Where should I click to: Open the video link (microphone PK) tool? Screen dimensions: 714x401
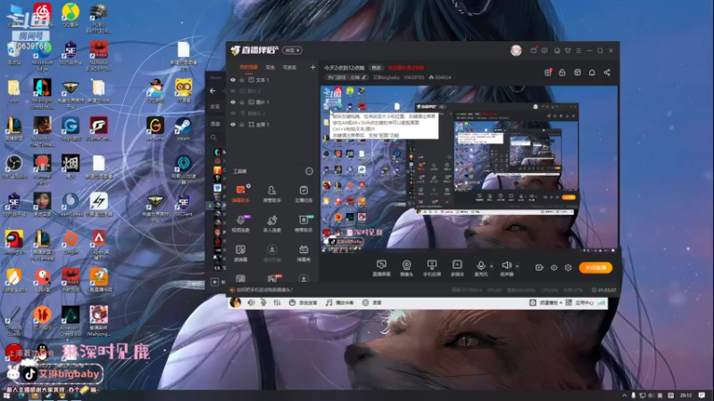click(240, 224)
